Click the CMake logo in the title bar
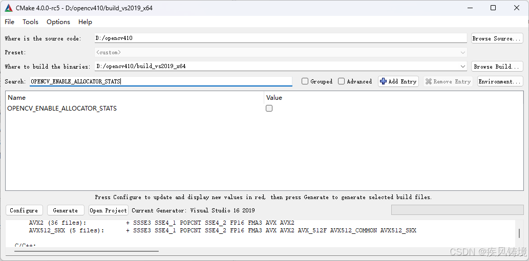The height and width of the screenshot is (261, 529). pos(9,8)
